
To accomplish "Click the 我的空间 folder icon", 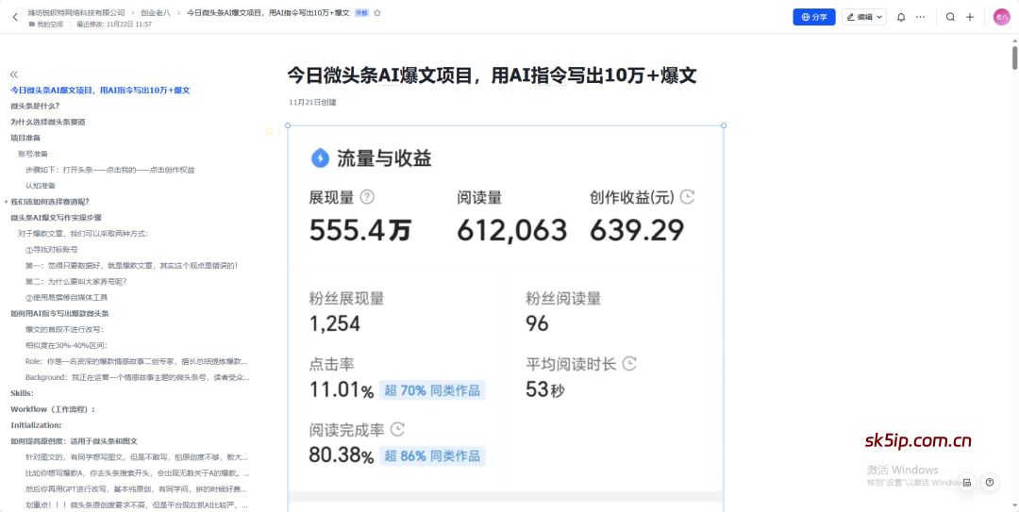I will point(31,24).
